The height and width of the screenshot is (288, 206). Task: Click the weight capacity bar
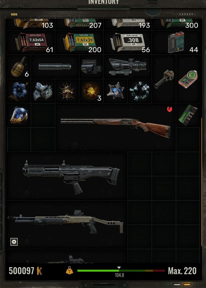click(121, 271)
